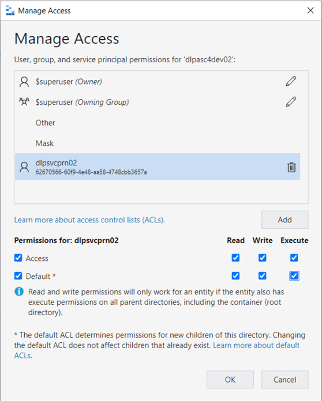Image resolution: width=322 pixels, height=401 pixels.
Task: Select the Mask entry in the list
Action: coord(158,143)
